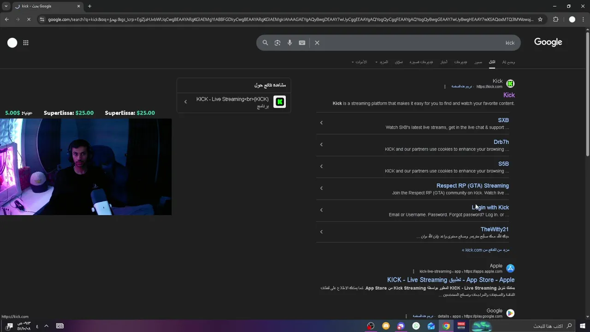Open Google Lens image search
The height and width of the screenshot is (332, 590).
click(x=277, y=42)
